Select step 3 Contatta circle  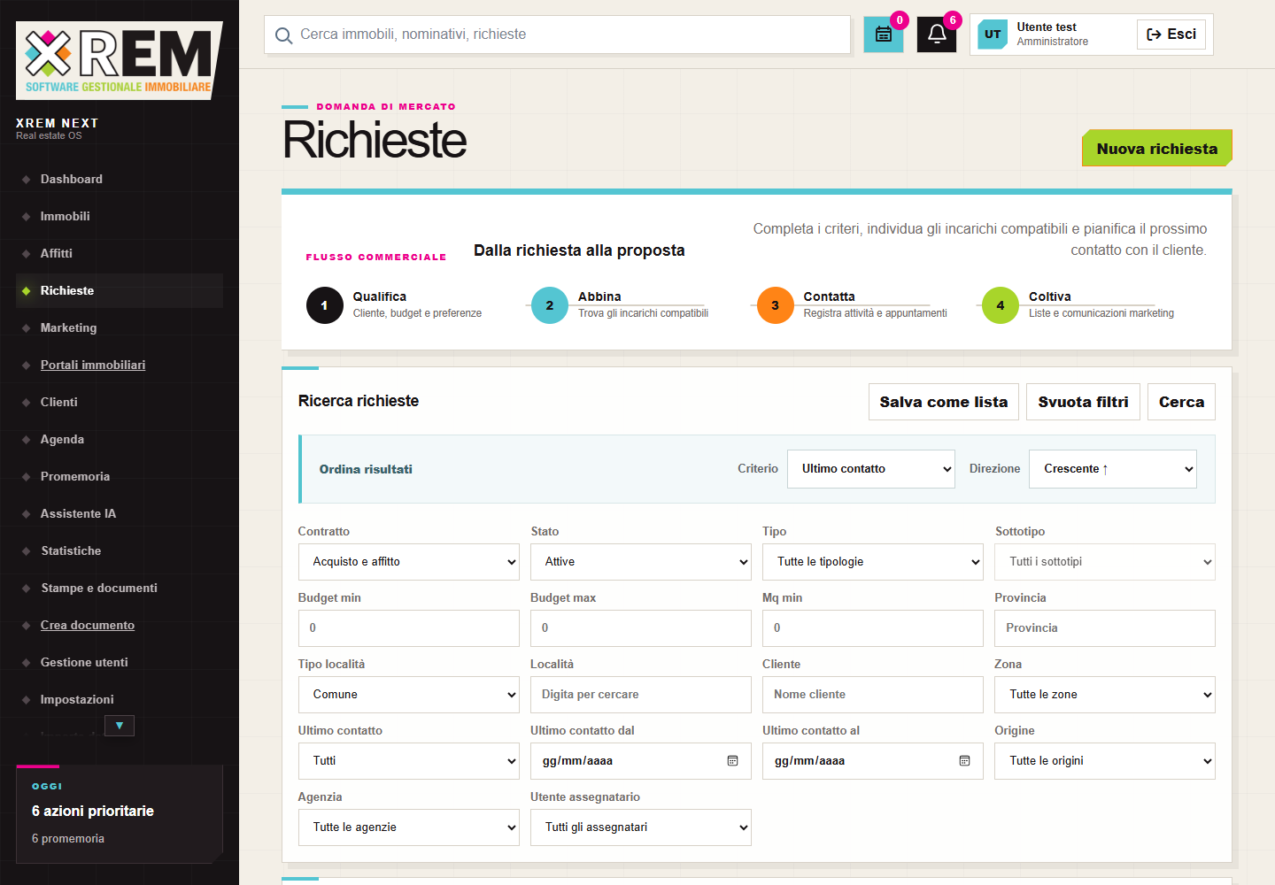[776, 305]
